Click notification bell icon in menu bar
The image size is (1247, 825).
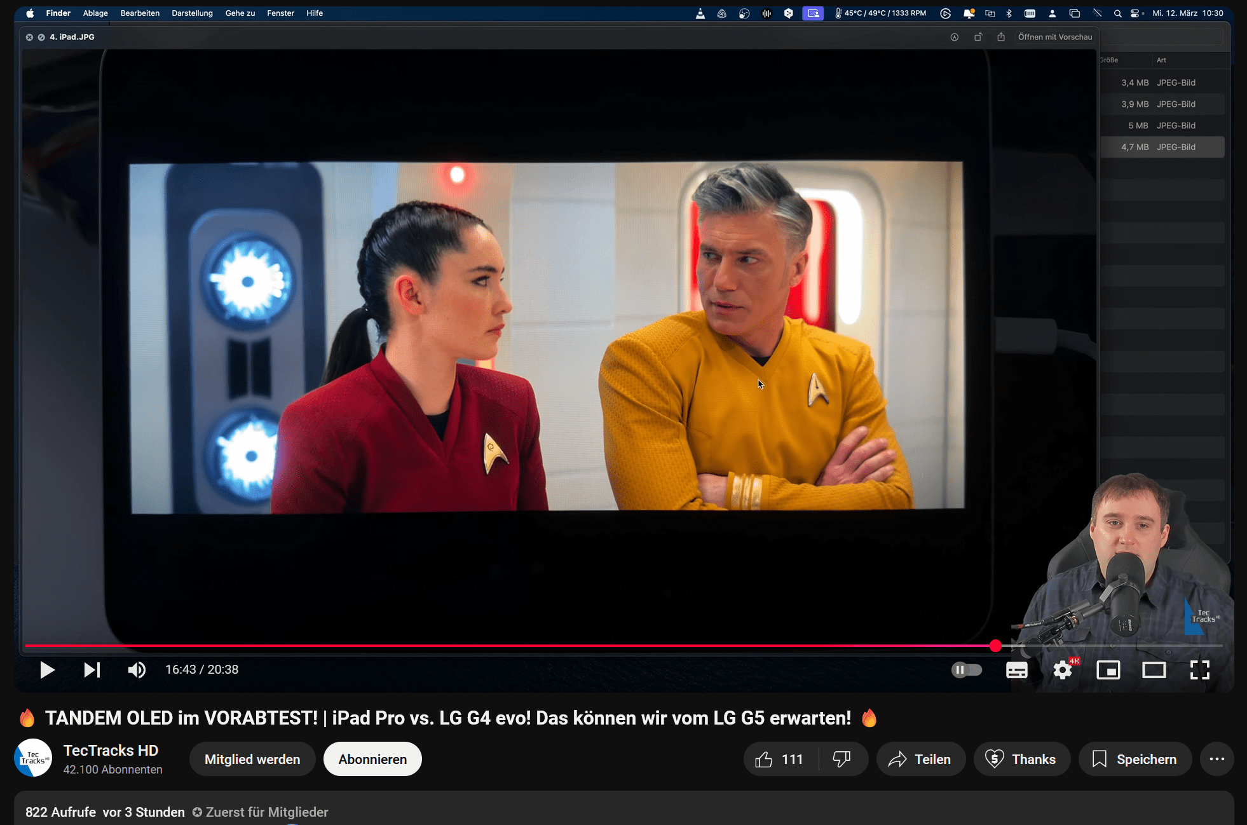coord(969,13)
